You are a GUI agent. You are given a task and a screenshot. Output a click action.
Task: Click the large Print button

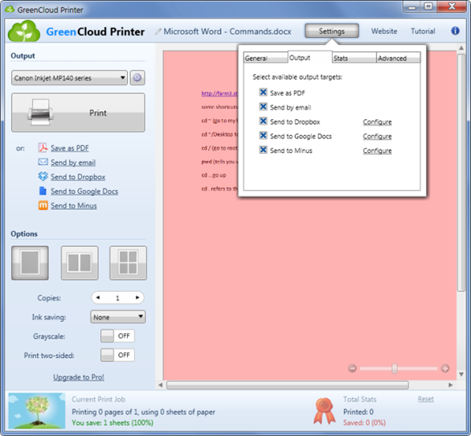coord(78,113)
